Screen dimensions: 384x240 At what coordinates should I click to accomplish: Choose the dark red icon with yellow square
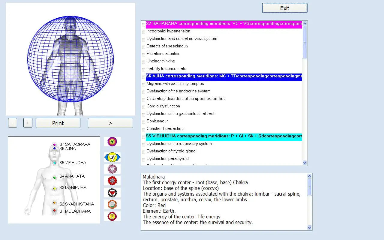pos(112,216)
